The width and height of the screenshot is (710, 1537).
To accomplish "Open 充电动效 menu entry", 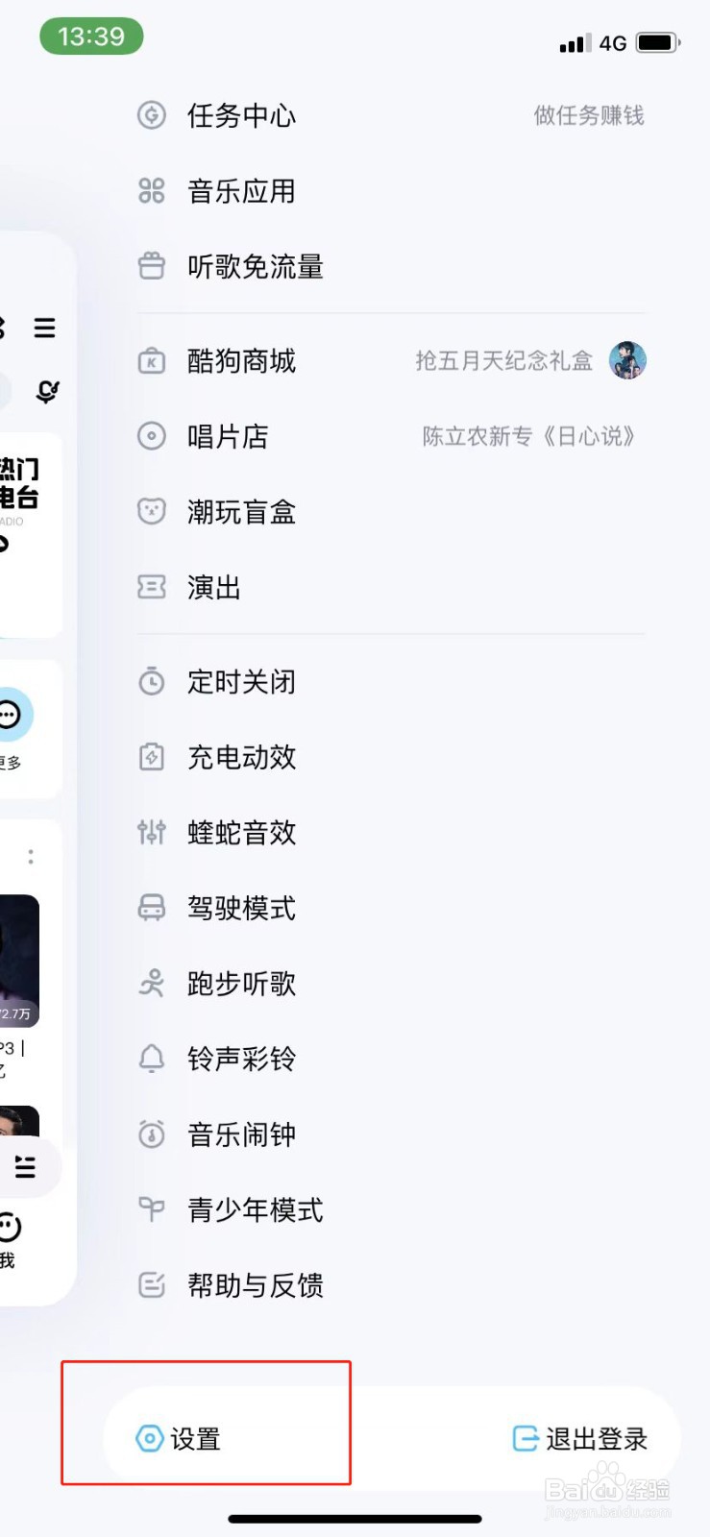I will [391, 757].
